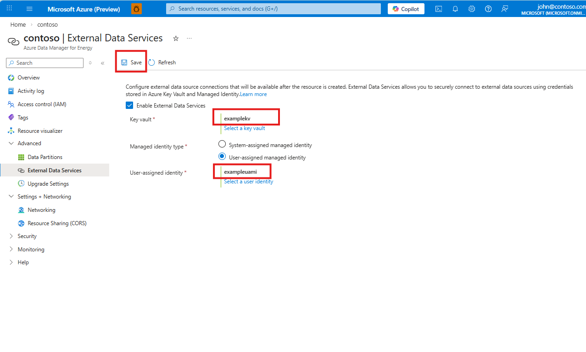
Task: Click the Copilot button
Action: pyautogui.click(x=406, y=9)
